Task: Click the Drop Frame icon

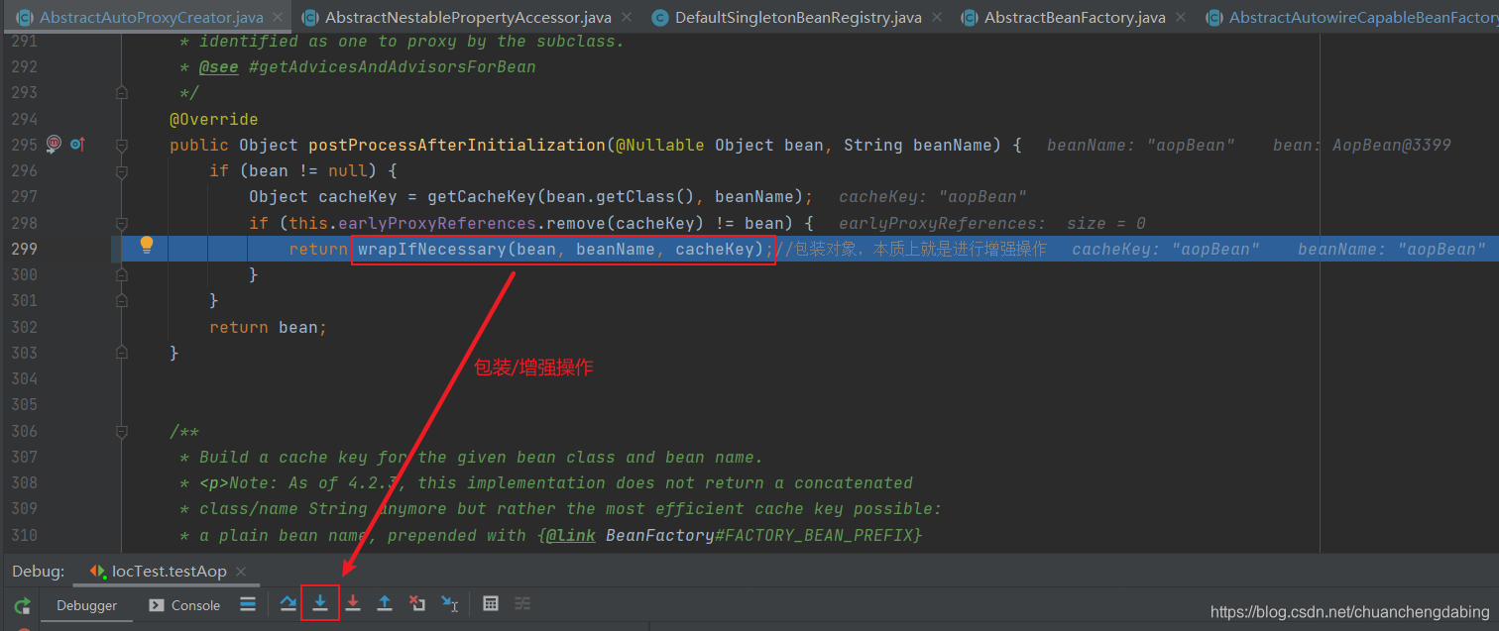Action: coord(417,603)
